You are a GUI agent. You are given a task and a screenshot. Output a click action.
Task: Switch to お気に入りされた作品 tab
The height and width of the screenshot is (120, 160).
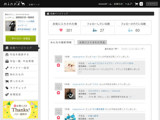coord(92,42)
